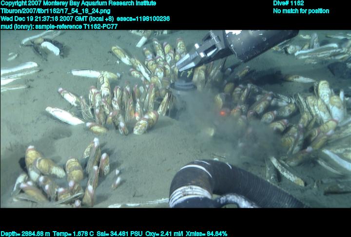This screenshot has height=237, width=351.
Task: Click the 'esecs=1198100236' value
Action: pos(143,19)
